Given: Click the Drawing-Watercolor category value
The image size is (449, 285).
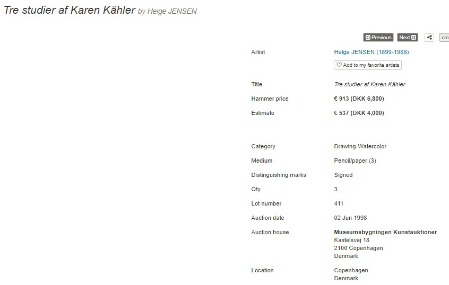Looking at the screenshot, I should pyautogui.click(x=360, y=146).
